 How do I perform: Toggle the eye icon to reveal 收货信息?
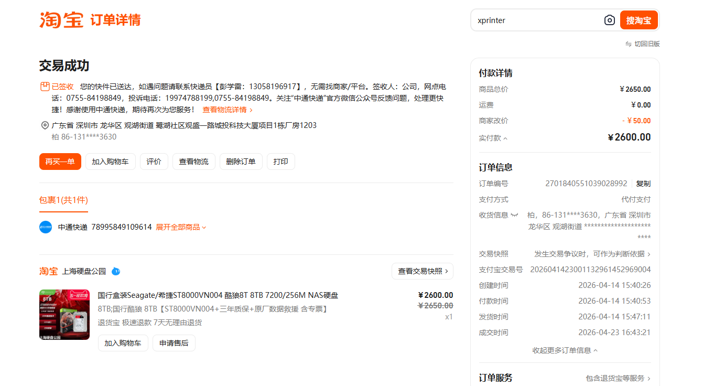[514, 216]
